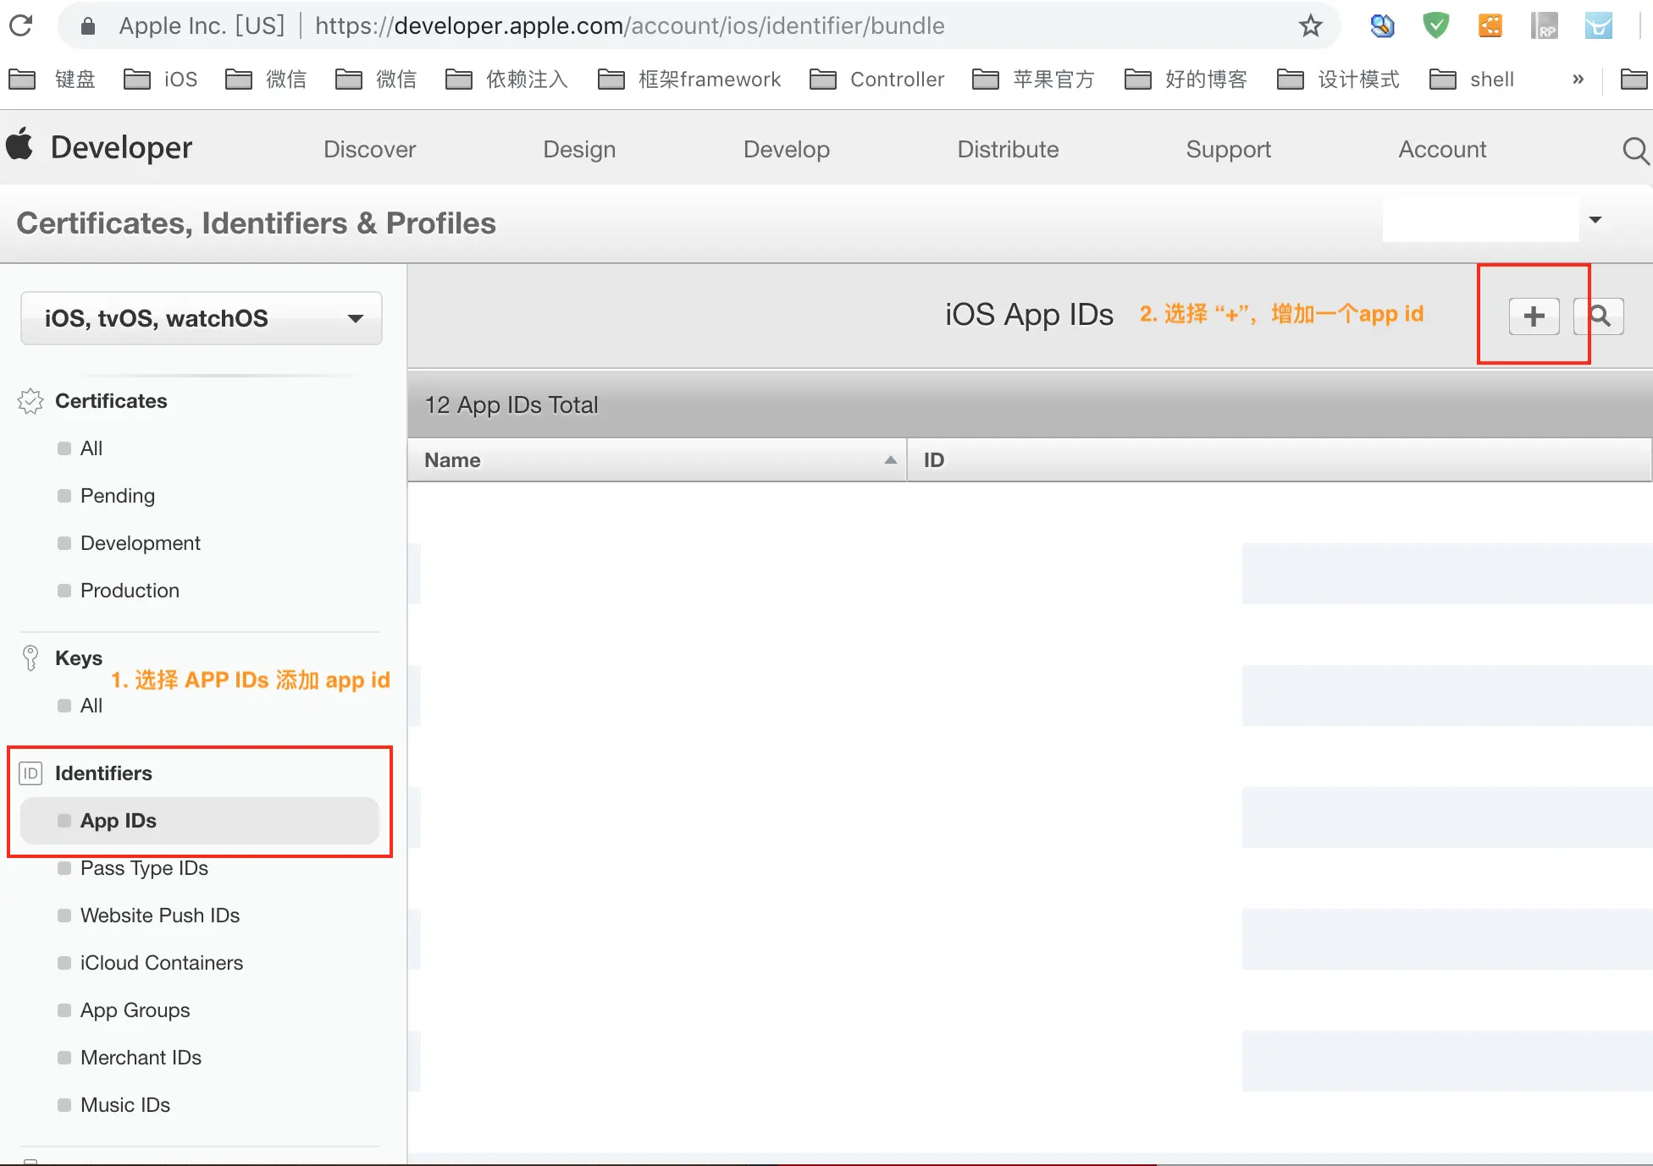
Task: Open the iOS, tvOS, watchOS platform dropdown
Action: pyautogui.click(x=202, y=318)
